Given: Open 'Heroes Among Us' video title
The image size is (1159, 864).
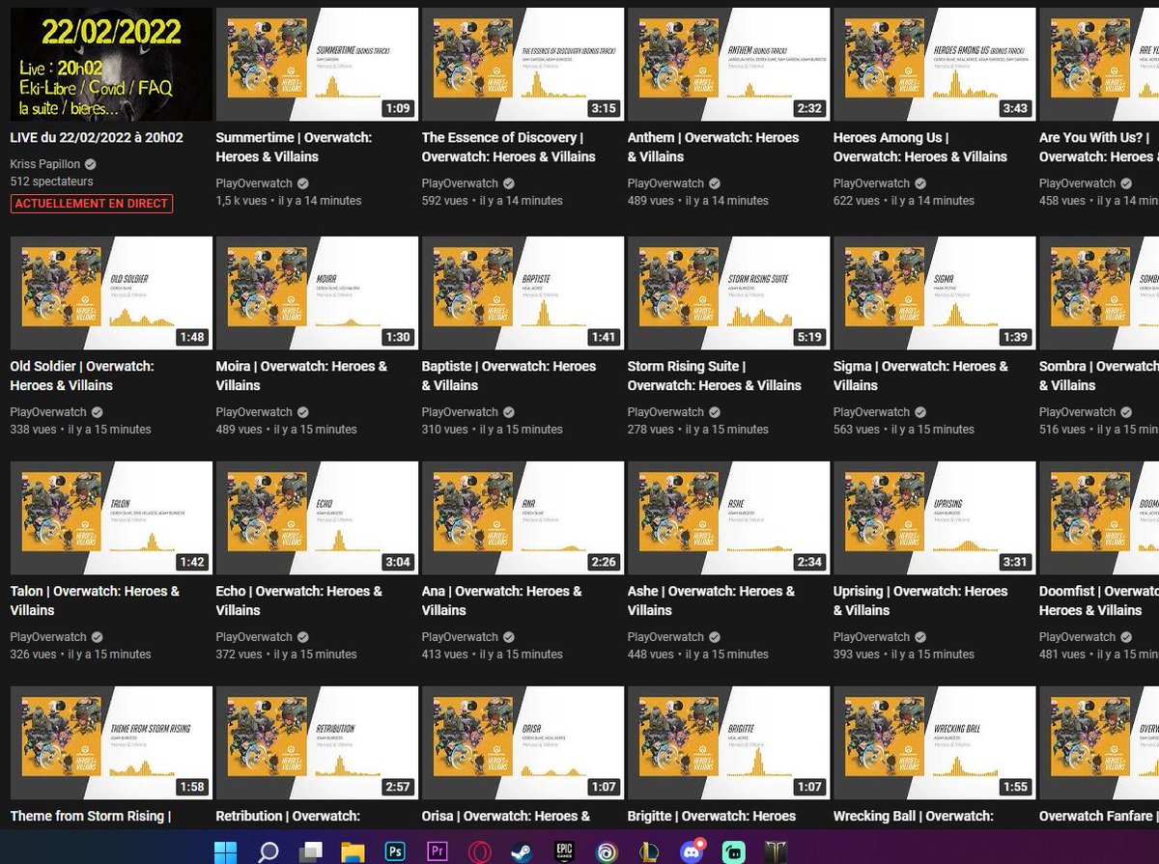Looking at the screenshot, I should point(919,147).
